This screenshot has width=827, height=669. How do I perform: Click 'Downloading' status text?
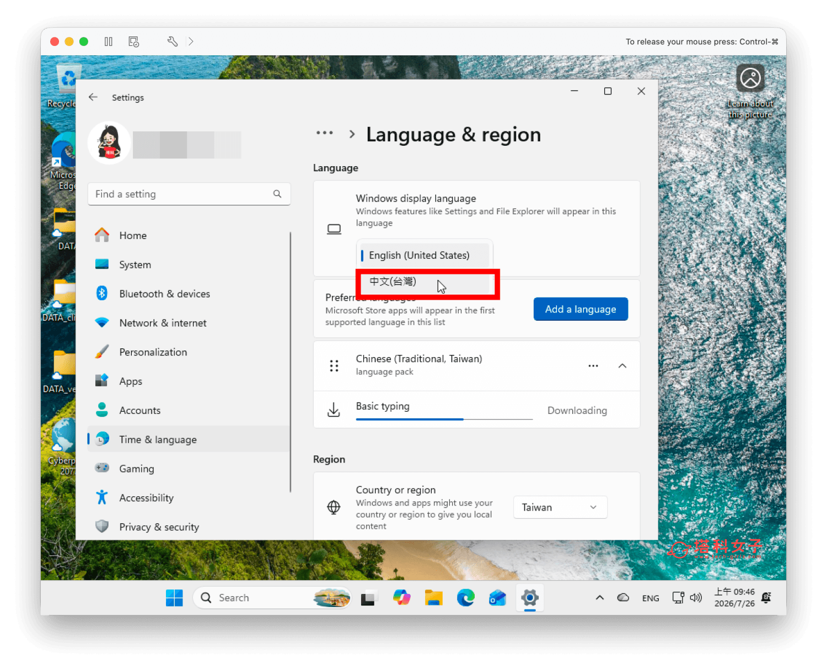click(577, 411)
